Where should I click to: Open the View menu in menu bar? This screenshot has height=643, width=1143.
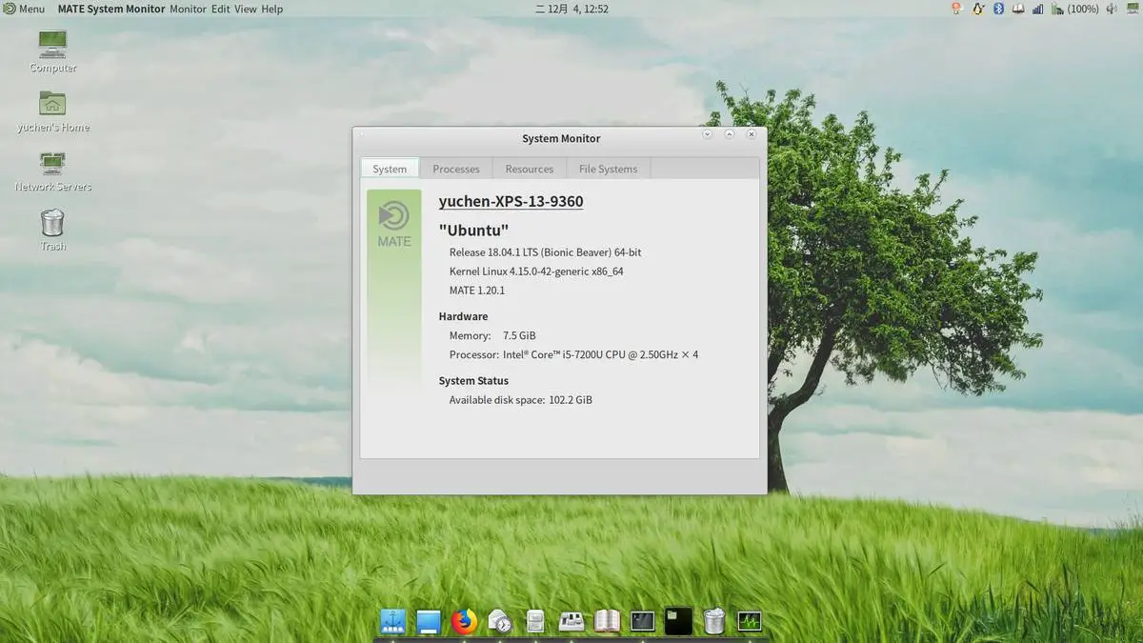pos(246,9)
